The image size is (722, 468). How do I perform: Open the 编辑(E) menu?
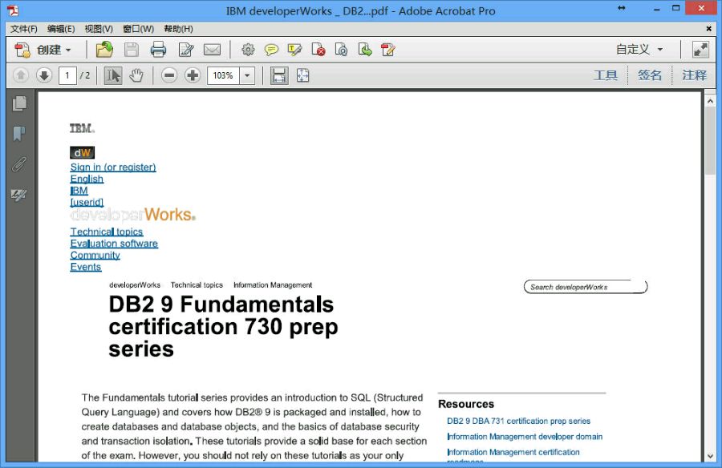point(61,29)
